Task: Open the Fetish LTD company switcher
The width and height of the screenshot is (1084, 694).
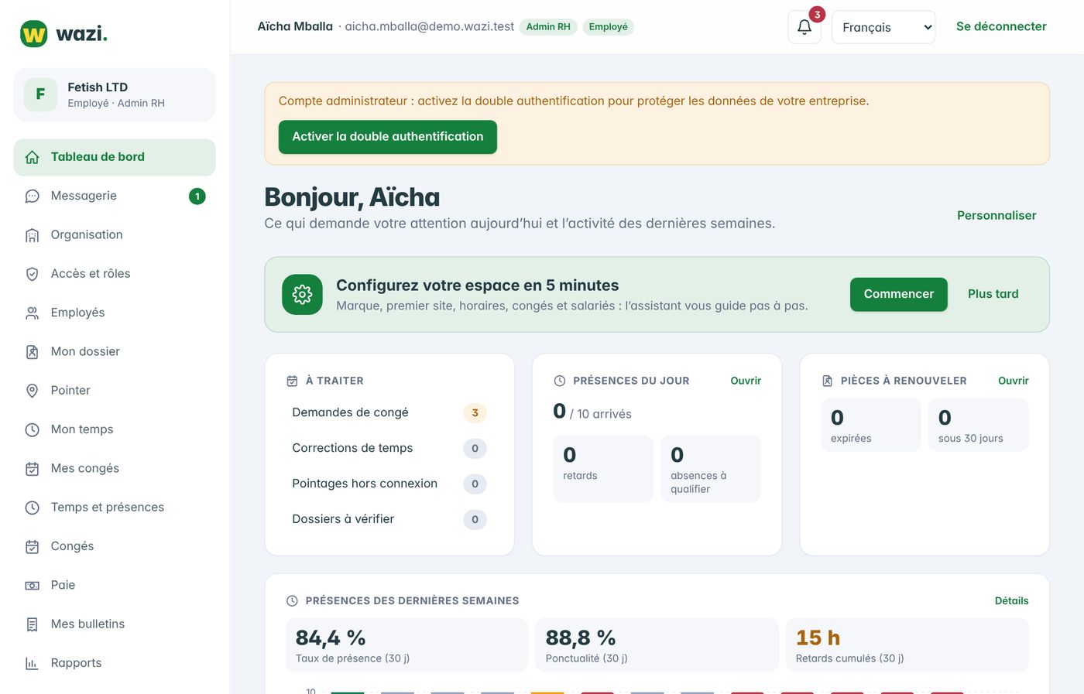Action: (115, 94)
